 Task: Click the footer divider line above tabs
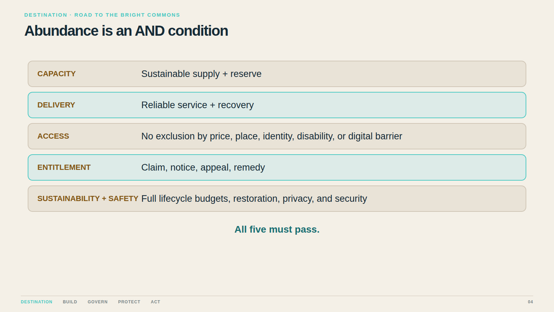tap(277, 296)
